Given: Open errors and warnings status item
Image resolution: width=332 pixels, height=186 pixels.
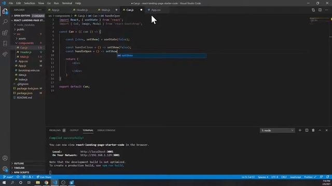Looking at the screenshot, I should click(27, 177).
